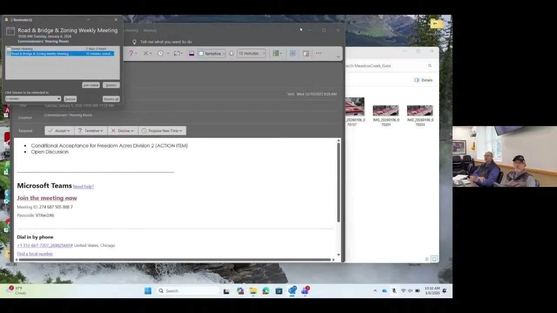The height and width of the screenshot is (313, 557).
Task: Click the Wi-Fi network tray icon
Action: [x=403, y=291]
